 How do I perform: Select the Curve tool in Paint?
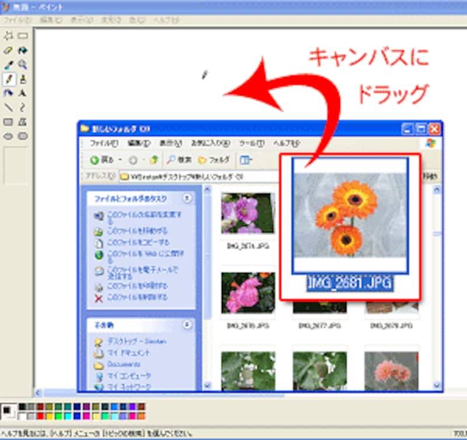pyautogui.click(x=23, y=108)
